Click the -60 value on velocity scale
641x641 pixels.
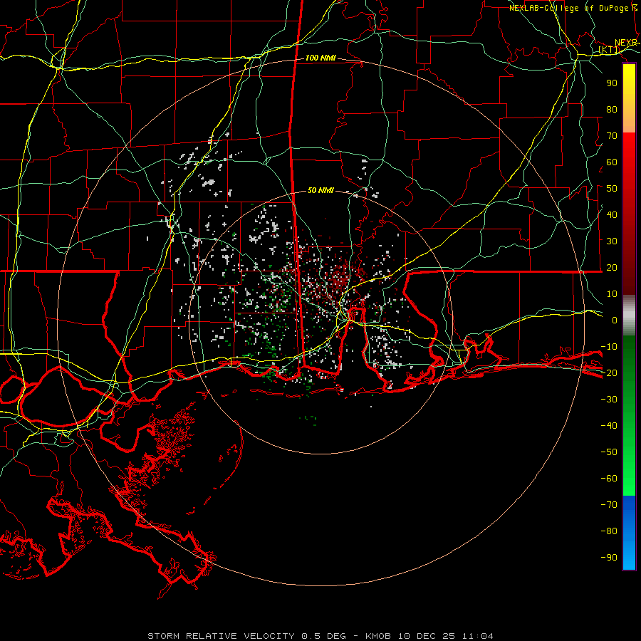tap(609, 479)
